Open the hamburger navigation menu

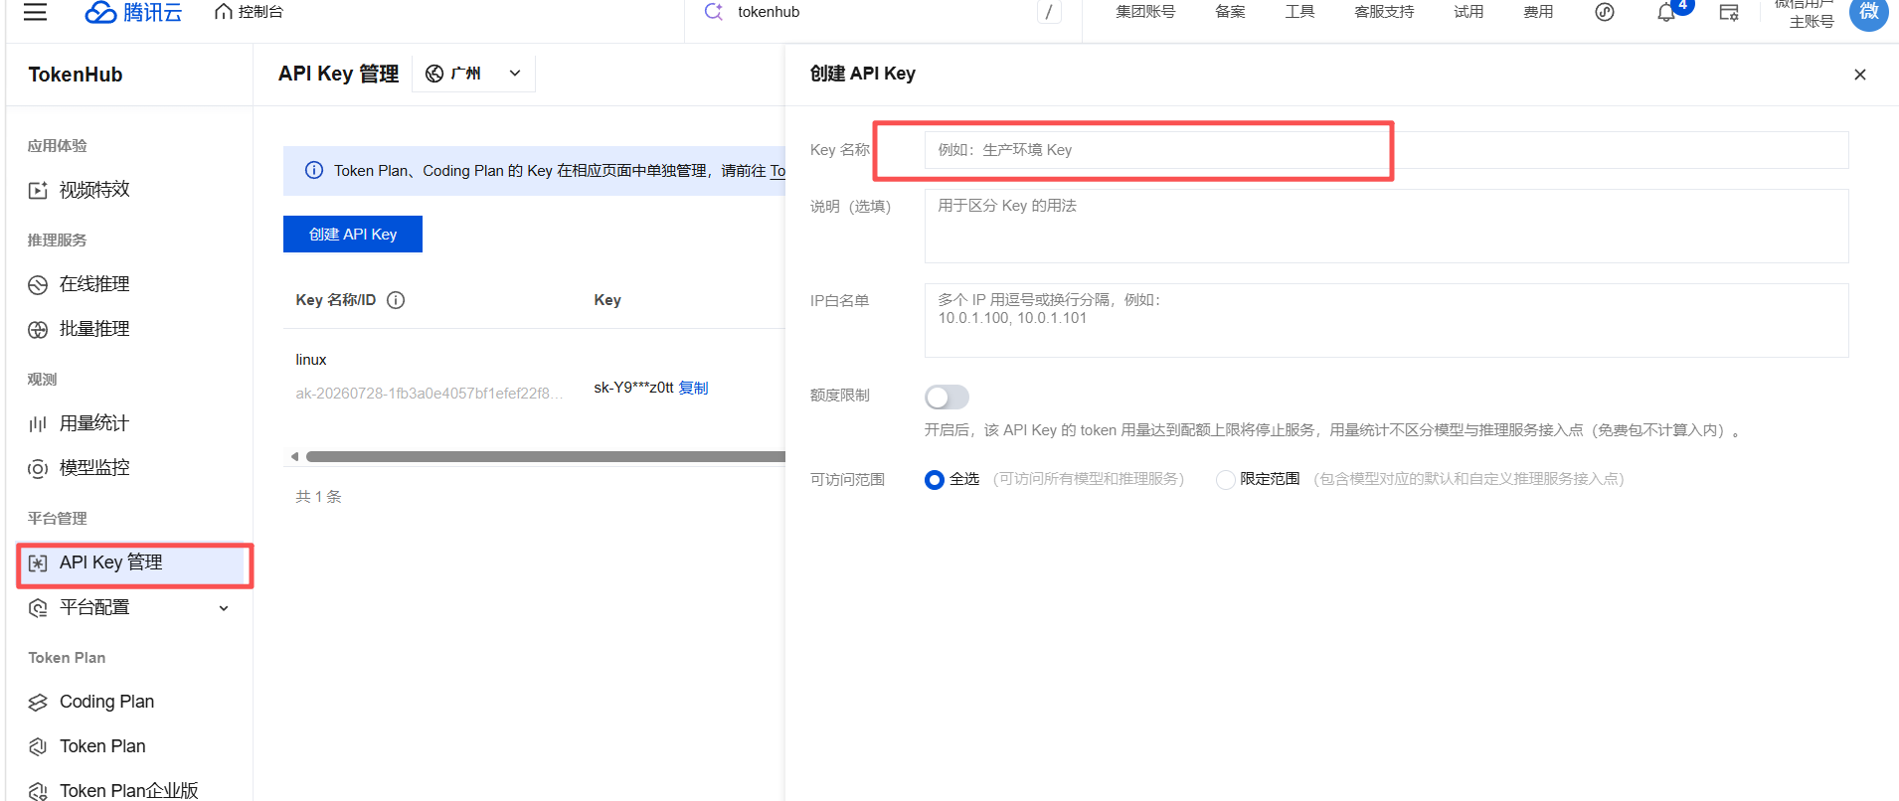pos(35,12)
